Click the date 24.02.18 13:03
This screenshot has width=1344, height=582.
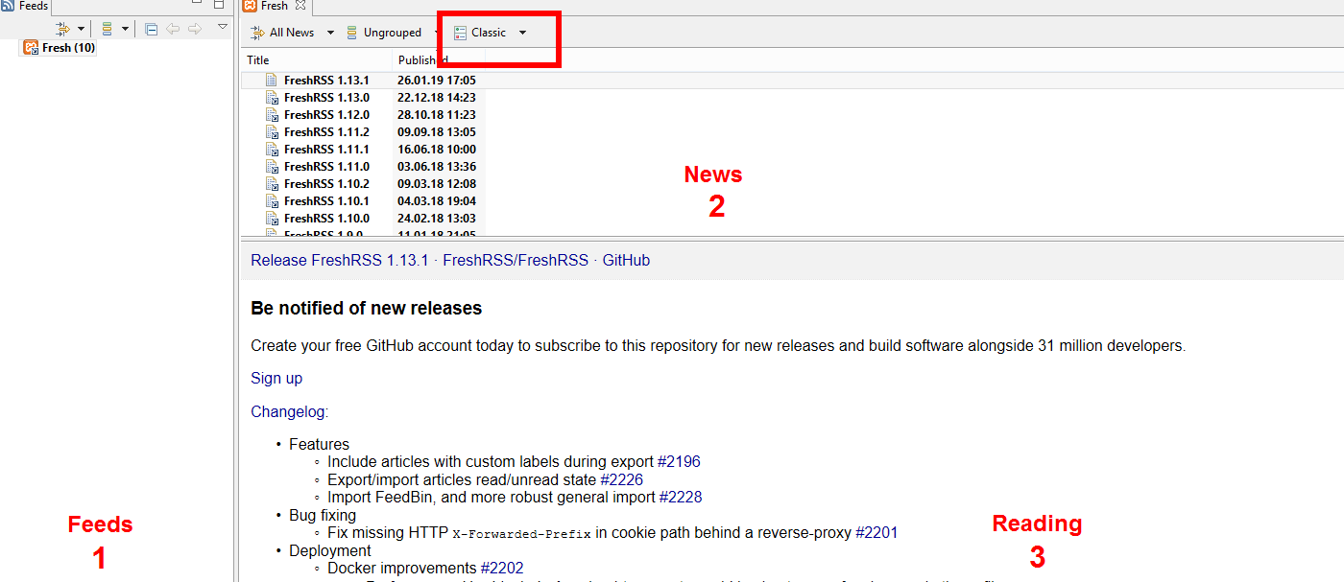tap(437, 219)
